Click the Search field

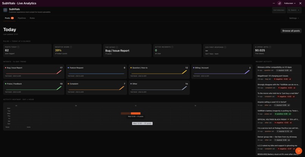click(x=294, y=10)
